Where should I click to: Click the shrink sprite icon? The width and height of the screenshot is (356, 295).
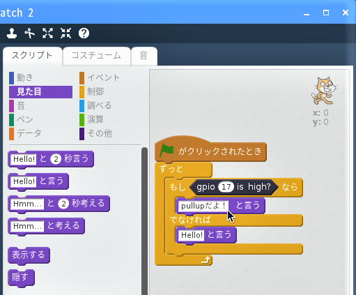[65, 33]
